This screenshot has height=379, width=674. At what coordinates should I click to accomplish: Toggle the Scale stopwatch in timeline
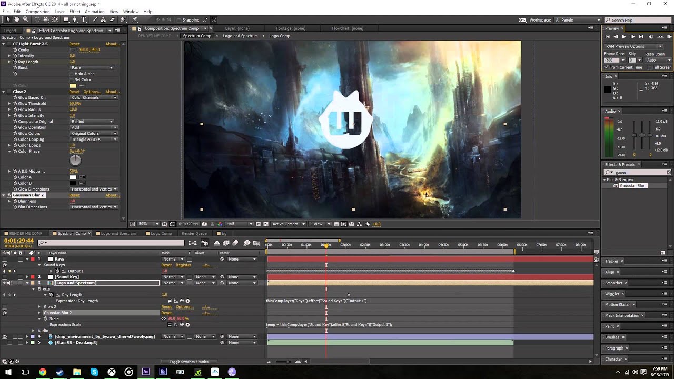pyautogui.click(x=45, y=318)
